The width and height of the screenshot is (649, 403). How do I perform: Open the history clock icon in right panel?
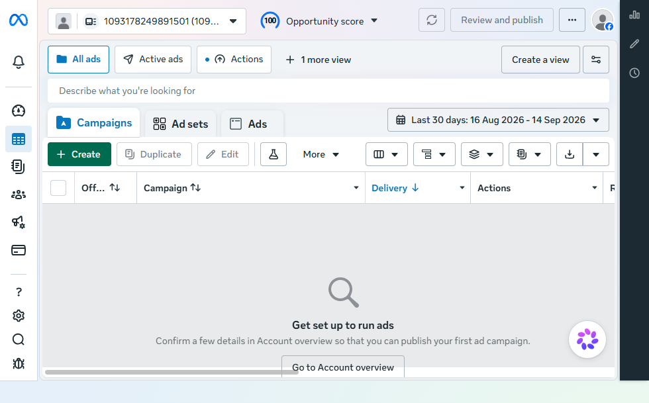click(x=634, y=73)
